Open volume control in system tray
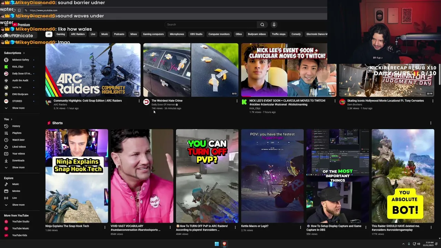The height and width of the screenshot is (248, 441). (419, 244)
